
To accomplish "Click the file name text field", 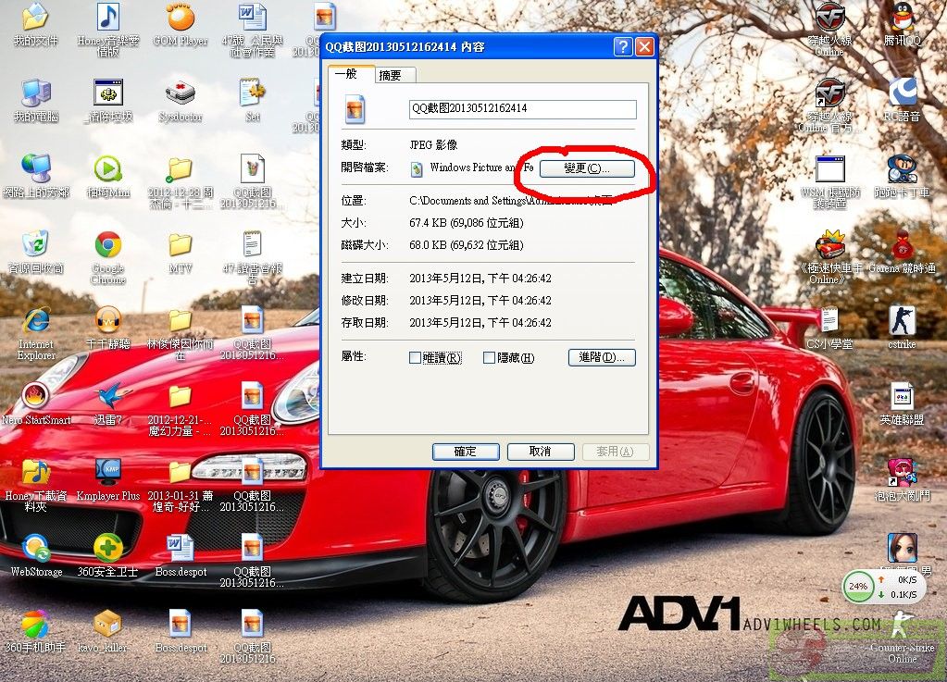I will pos(522,109).
